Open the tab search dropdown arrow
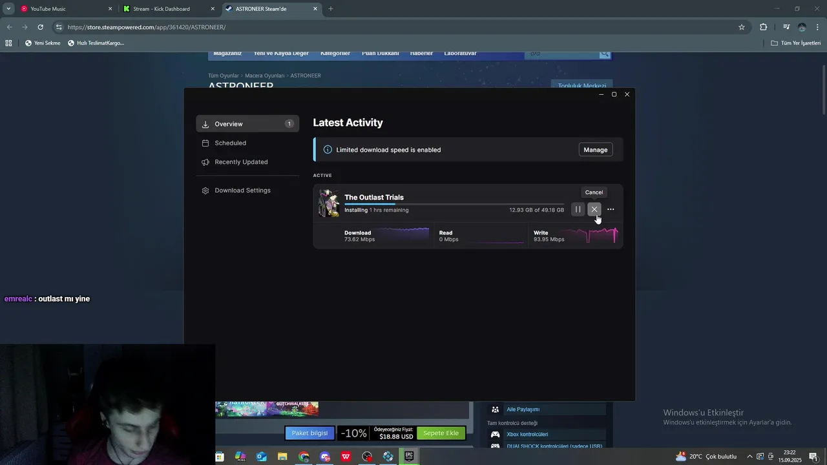This screenshot has height=465, width=827. pyautogui.click(x=8, y=9)
